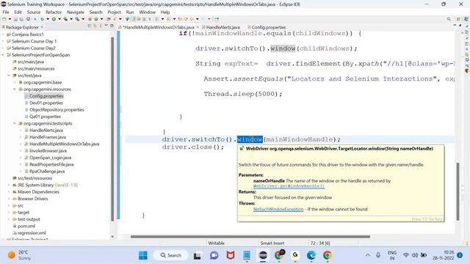470x264 pixels.
Task: Click the Save toolbar icon
Action: coord(15,19)
